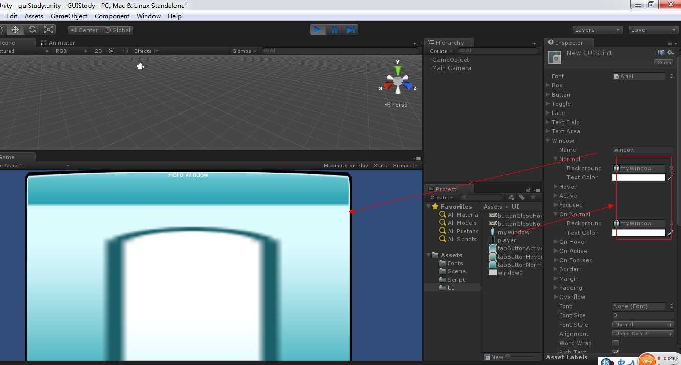Select tabButtonActive asset

point(516,248)
